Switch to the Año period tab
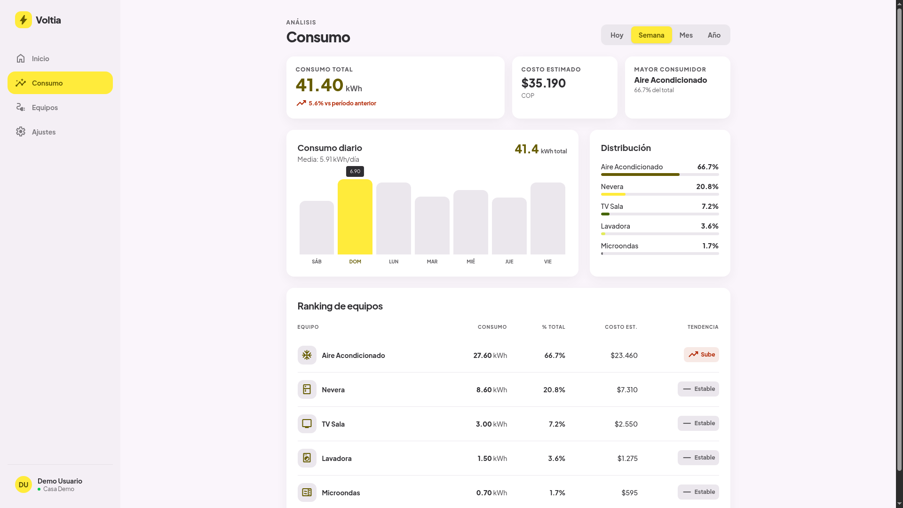 coord(714,35)
